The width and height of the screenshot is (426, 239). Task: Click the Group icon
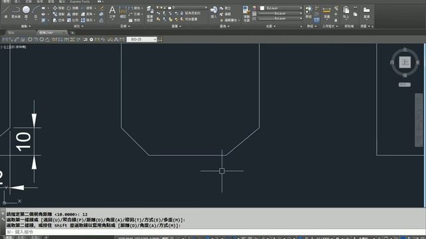pos(308,12)
